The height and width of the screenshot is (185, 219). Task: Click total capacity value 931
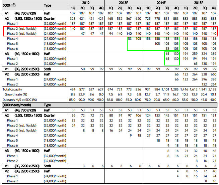pyautogui.click(x=148, y=89)
